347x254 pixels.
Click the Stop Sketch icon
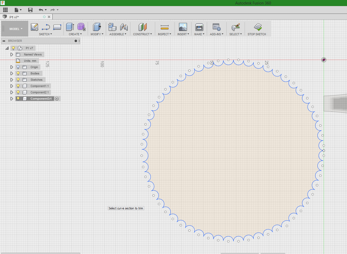pyautogui.click(x=258, y=27)
